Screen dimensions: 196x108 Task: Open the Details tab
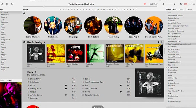pos(189,9)
